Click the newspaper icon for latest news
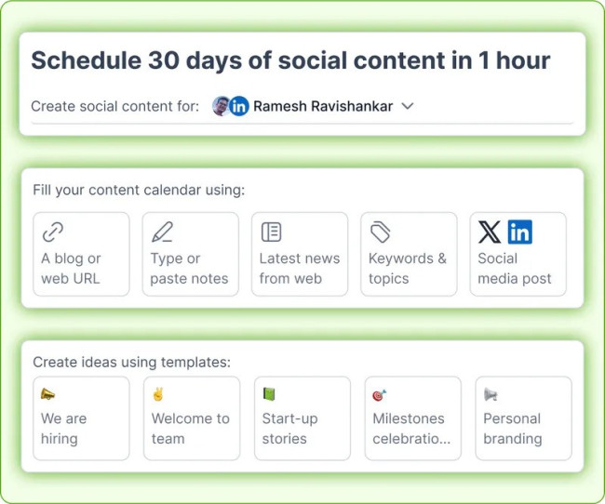Viewport: 605px width, 504px height. (x=271, y=232)
